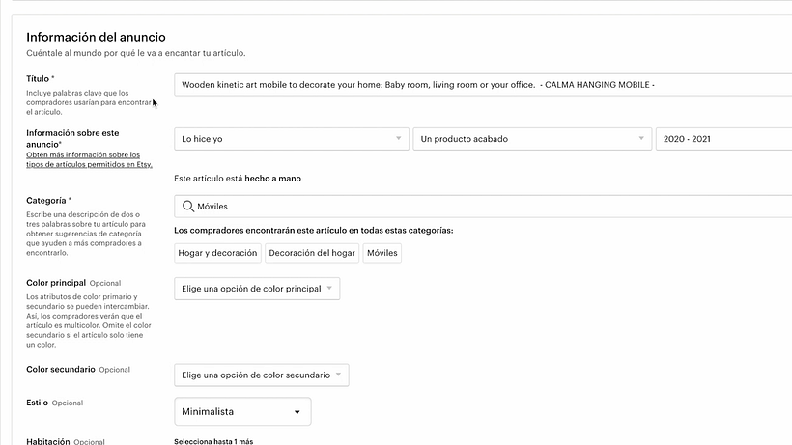Open link about tipos de artículos permitidos
The width and height of the screenshot is (792, 445).
click(90, 159)
